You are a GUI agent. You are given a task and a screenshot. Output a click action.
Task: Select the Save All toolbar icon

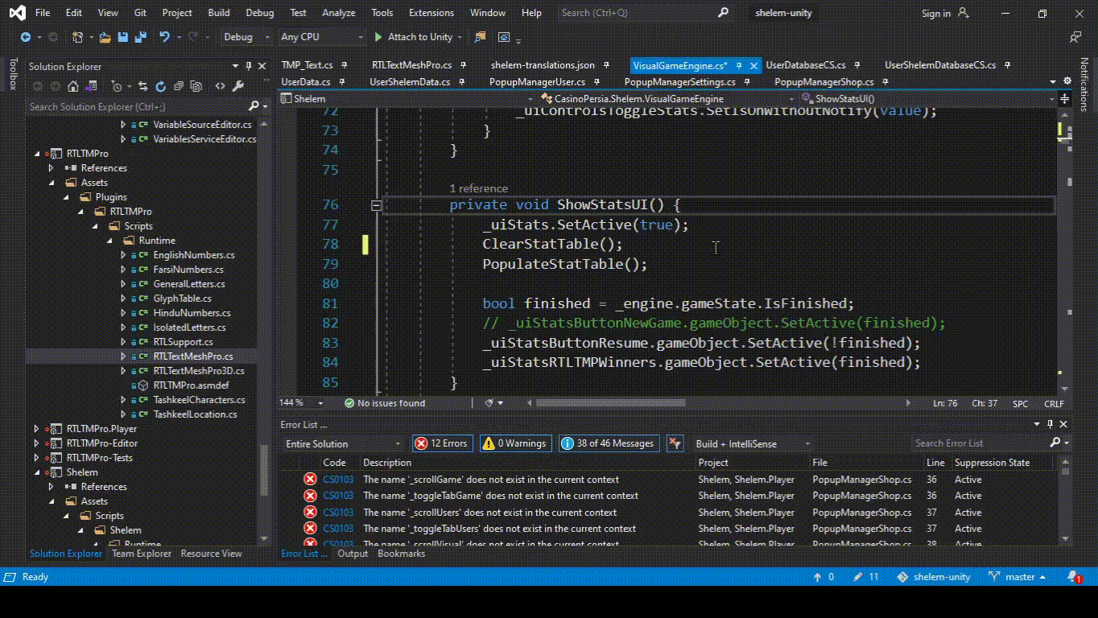(x=141, y=36)
